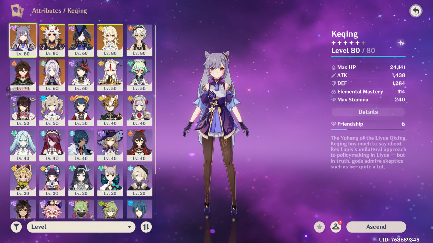Click the Friendship level progress bar

368,129
